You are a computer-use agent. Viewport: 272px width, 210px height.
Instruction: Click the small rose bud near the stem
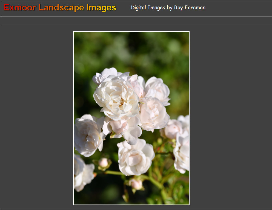(104, 162)
